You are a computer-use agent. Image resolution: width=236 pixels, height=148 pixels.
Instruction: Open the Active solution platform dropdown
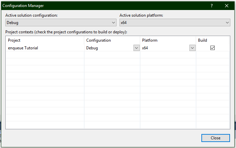[175, 23]
